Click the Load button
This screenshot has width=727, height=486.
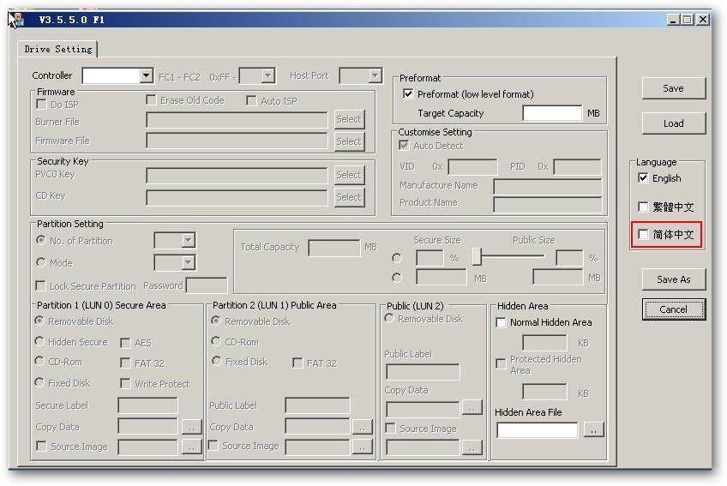(x=673, y=123)
